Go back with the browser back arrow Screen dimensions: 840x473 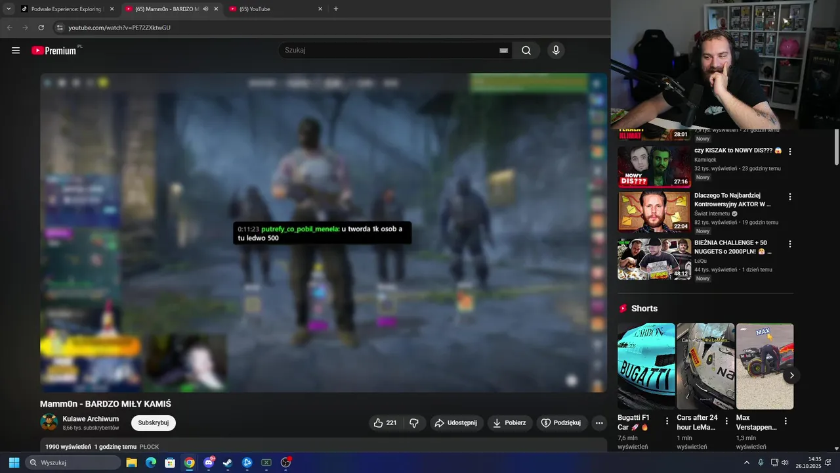(9, 28)
